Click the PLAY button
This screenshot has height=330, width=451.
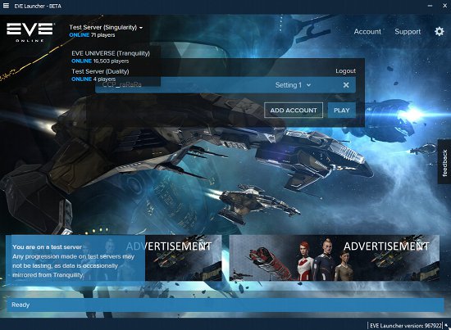pos(341,111)
